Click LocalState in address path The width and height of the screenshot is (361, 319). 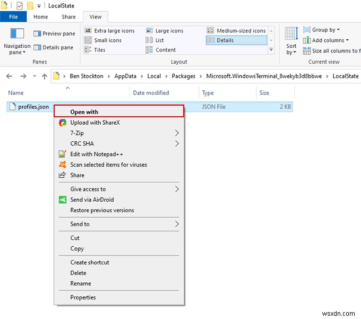pos(346,76)
